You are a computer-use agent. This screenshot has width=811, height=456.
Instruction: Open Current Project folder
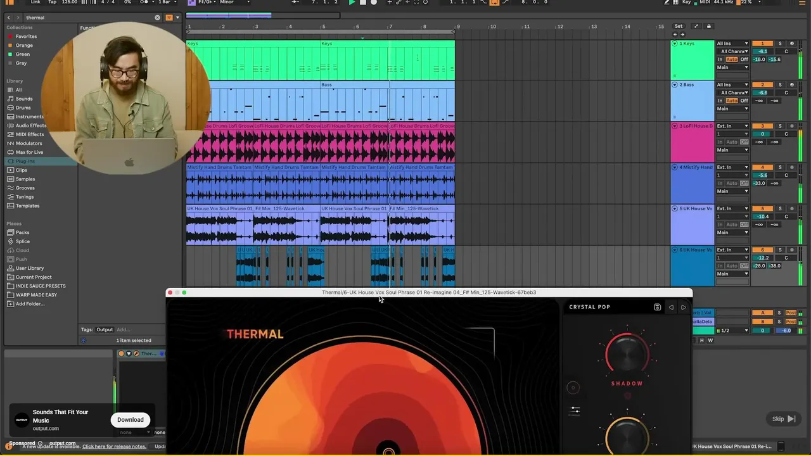34,277
